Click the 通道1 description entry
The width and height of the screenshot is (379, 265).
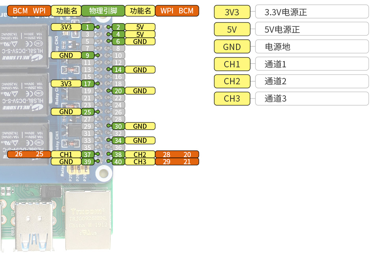pos(312,64)
